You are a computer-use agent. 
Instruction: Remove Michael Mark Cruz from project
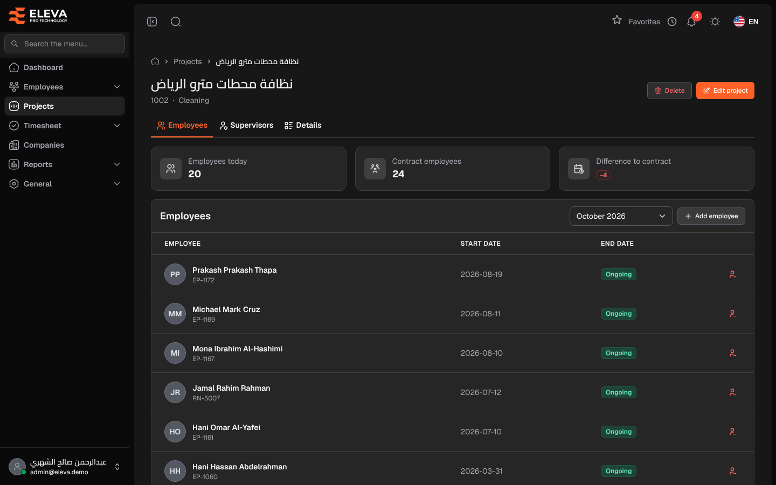tap(733, 314)
